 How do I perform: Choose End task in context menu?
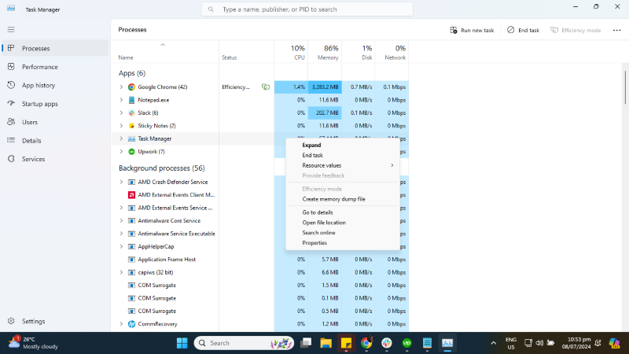coord(343,155)
